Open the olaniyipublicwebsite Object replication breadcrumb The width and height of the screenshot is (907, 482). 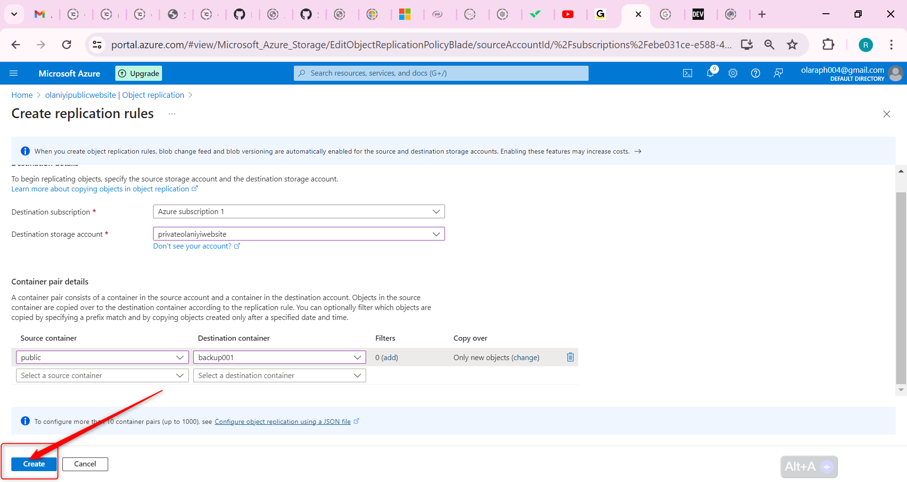pos(115,95)
